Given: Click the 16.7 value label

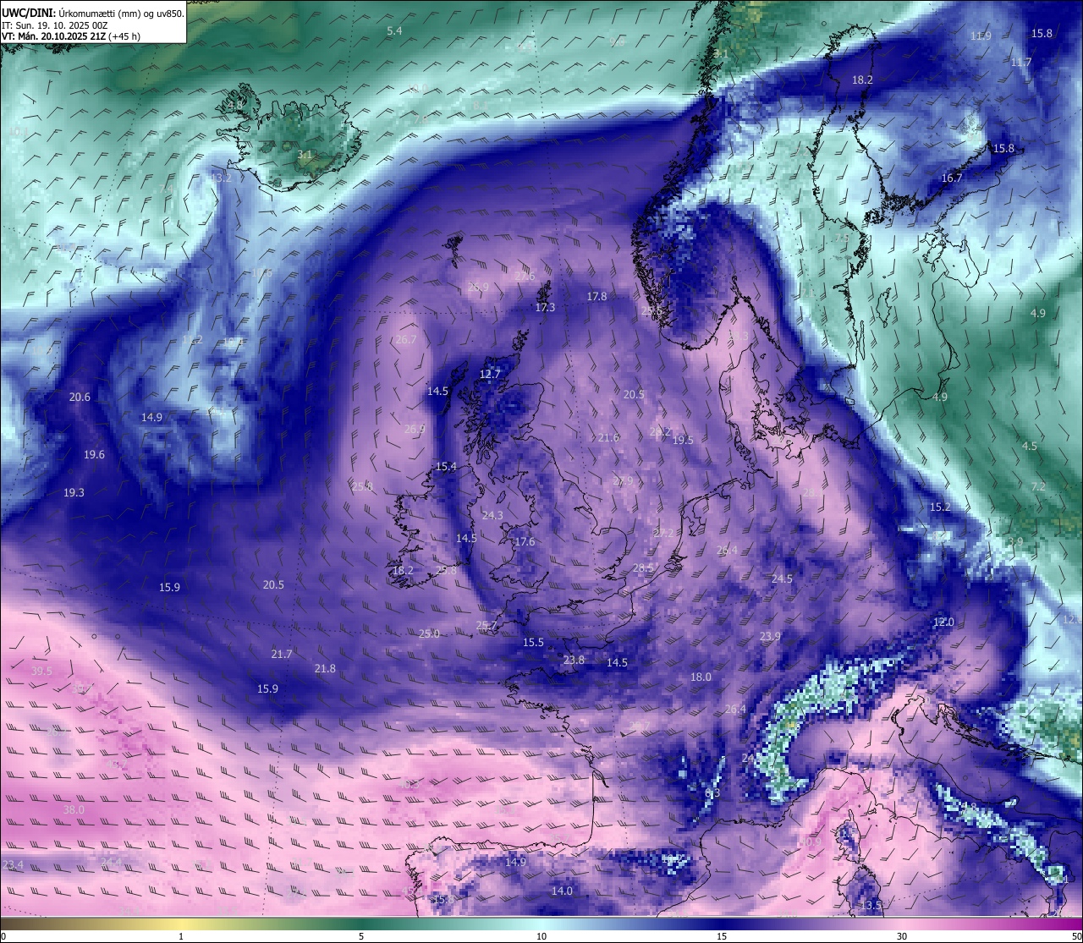Looking at the screenshot, I should [x=952, y=178].
